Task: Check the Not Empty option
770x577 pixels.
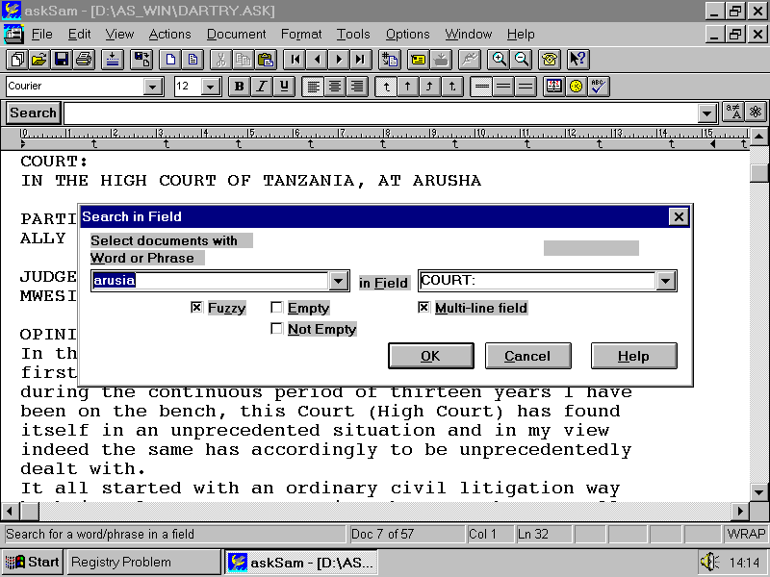Action: (x=277, y=329)
